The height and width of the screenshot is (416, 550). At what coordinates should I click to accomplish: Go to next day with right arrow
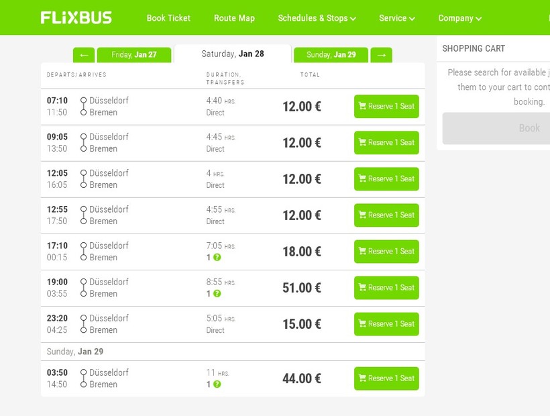(x=381, y=55)
